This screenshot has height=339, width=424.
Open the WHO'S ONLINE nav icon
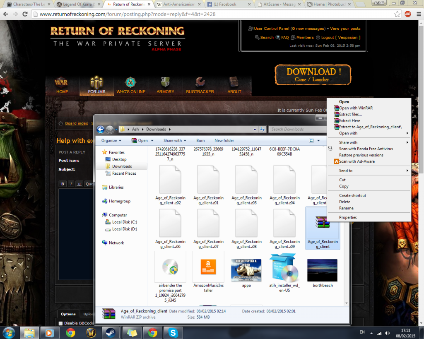tap(131, 86)
